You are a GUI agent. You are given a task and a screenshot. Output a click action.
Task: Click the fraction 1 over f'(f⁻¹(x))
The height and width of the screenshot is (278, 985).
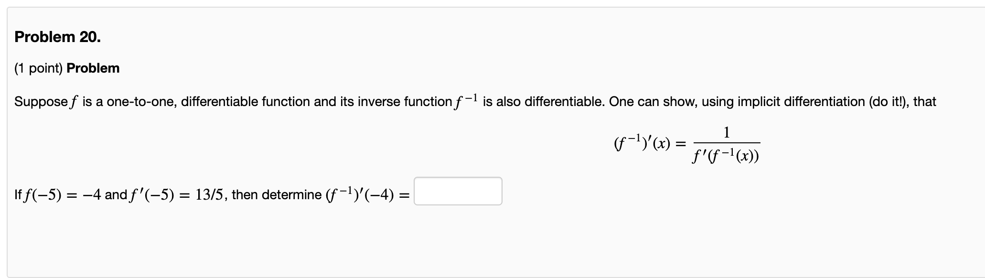(x=726, y=146)
